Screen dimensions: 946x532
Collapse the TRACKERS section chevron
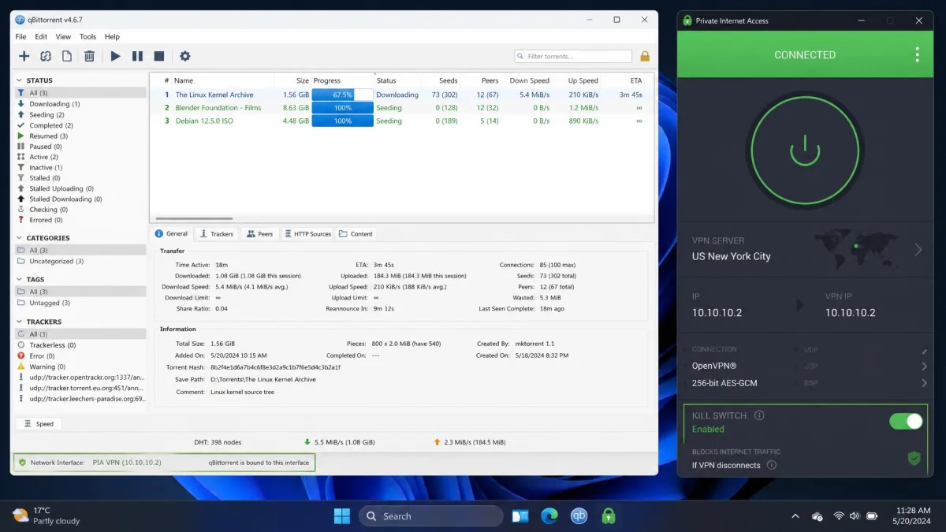click(20, 322)
